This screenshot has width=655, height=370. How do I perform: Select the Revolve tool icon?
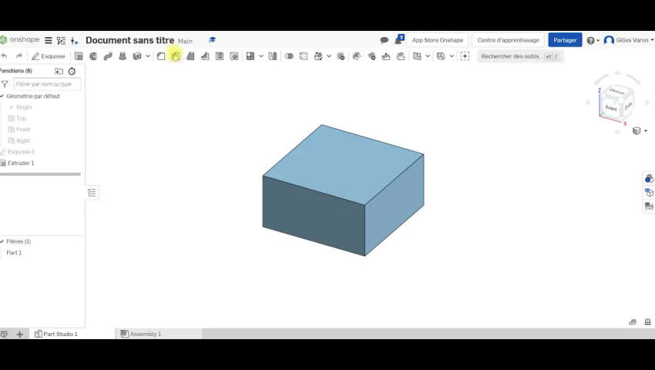tap(93, 56)
